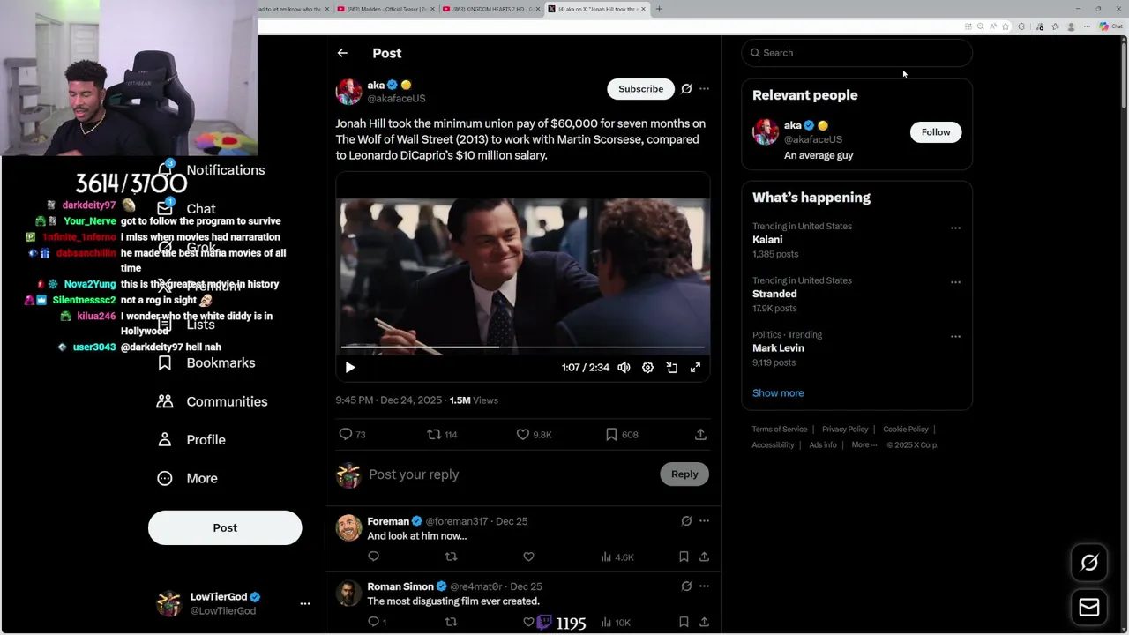Switch to Madden Official Teaser tab

[385, 9]
